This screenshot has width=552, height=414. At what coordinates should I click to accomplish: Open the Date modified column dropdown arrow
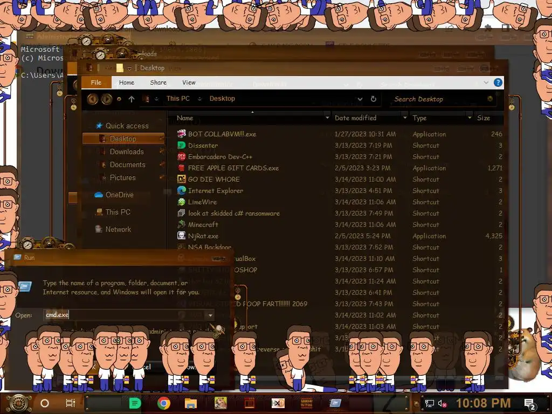pos(405,118)
